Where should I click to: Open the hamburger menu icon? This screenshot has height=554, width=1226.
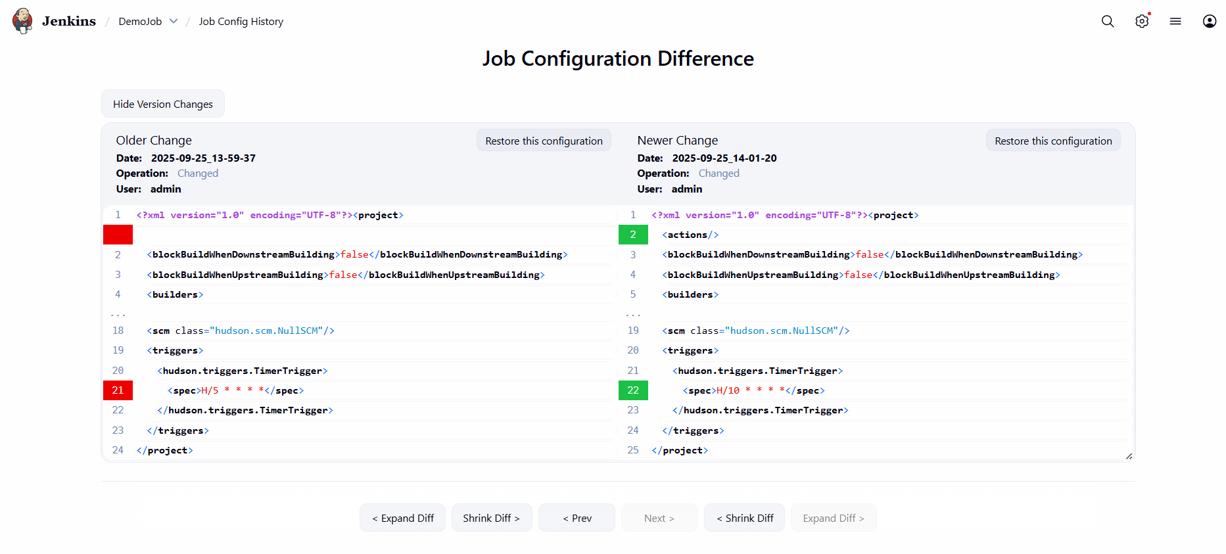tap(1175, 21)
